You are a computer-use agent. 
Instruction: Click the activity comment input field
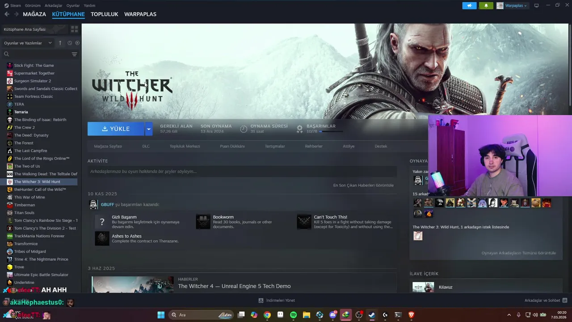242,171
